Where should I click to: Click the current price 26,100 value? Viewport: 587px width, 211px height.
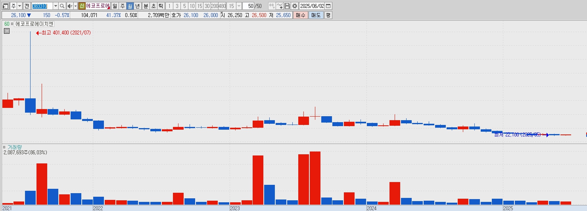18,15
